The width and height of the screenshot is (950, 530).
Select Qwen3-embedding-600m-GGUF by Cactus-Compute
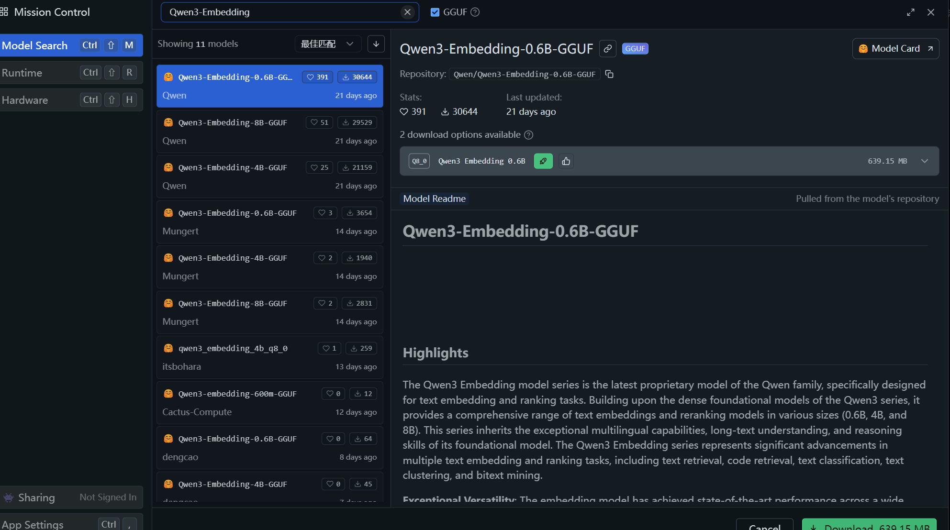270,403
